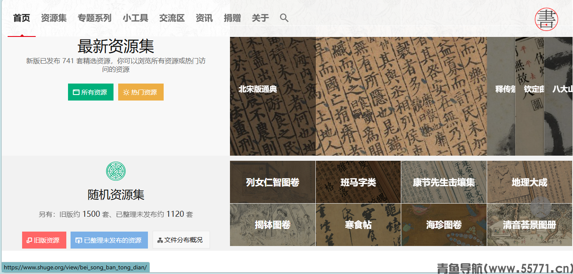Open the 清音荟景图册 tile
This screenshot has width=573, height=274.
[x=530, y=225]
